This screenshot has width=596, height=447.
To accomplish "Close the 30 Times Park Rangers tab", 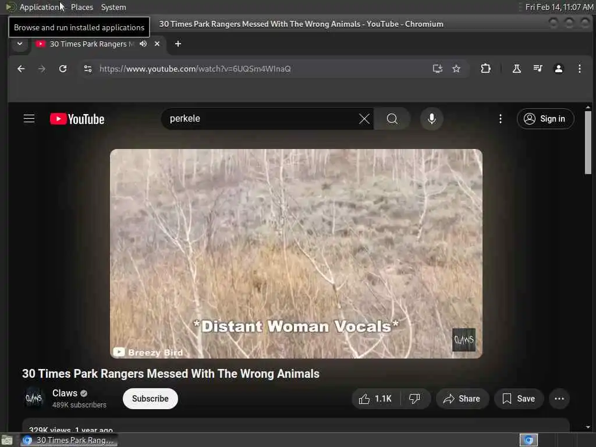I will coord(157,44).
